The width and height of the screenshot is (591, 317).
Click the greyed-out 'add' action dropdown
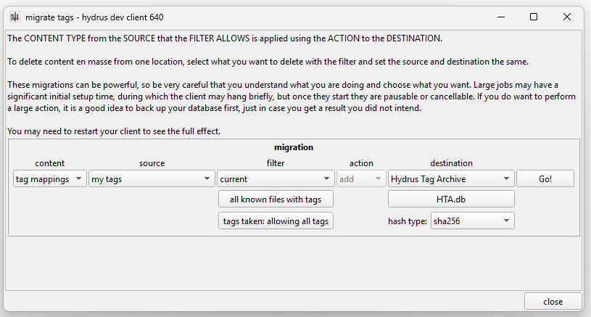(x=361, y=179)
